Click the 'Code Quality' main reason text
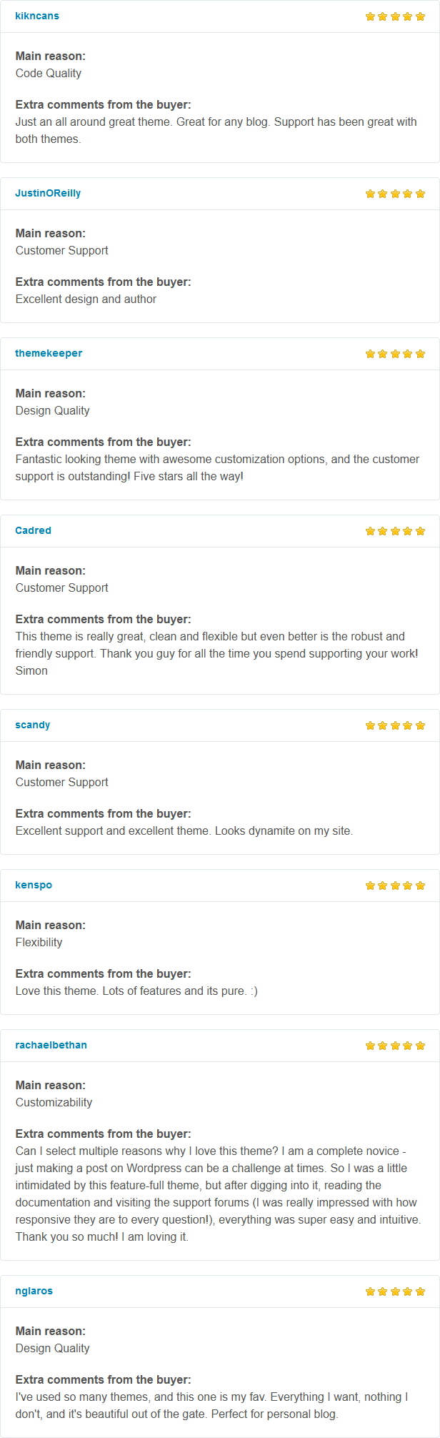Image resolution: width=440 pixels, height=1438 pixels. [49, 73]
